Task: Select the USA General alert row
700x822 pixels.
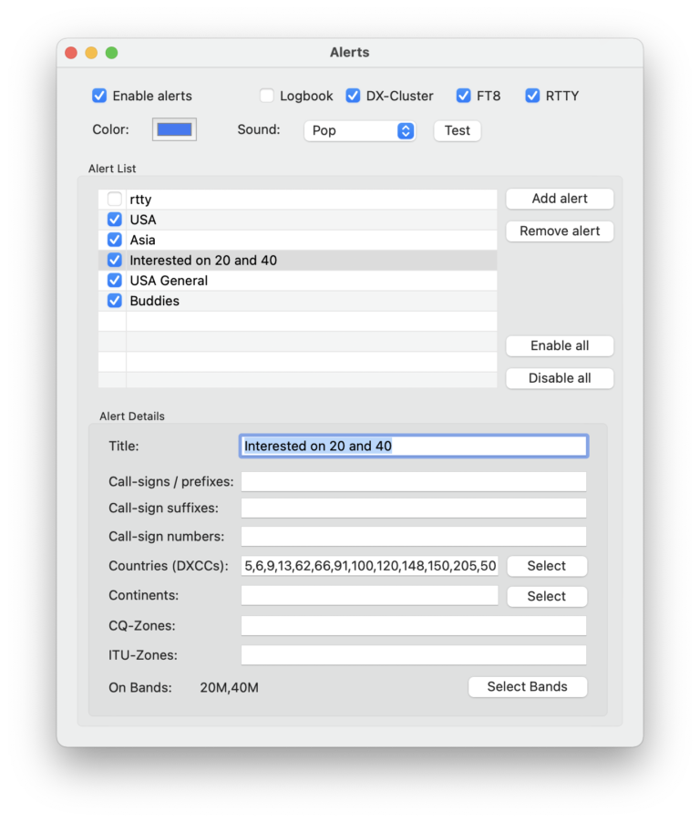Action: (298, 281)
